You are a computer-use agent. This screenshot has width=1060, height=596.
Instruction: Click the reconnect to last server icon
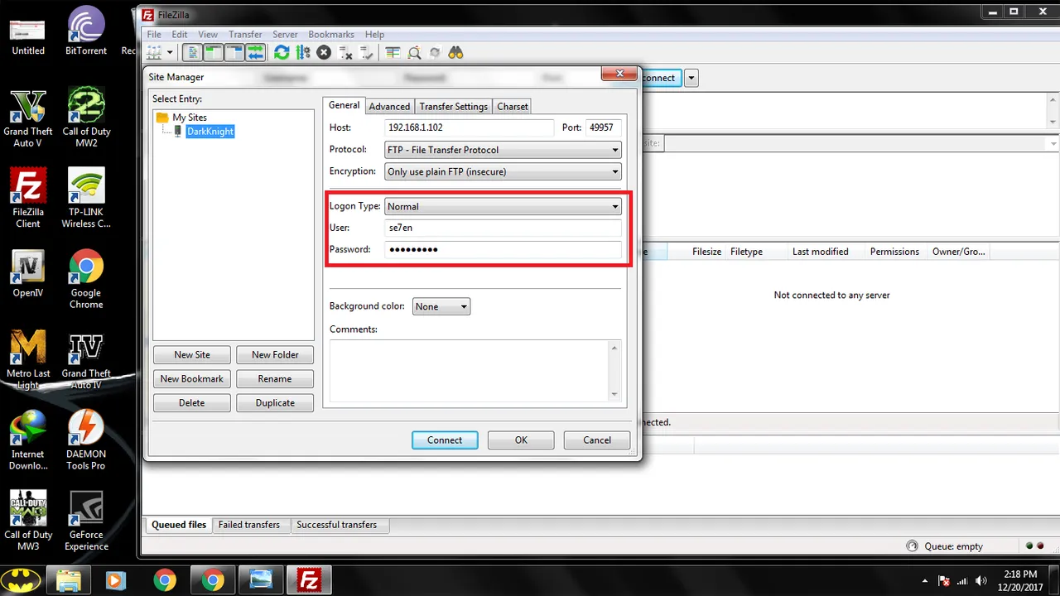367,53
